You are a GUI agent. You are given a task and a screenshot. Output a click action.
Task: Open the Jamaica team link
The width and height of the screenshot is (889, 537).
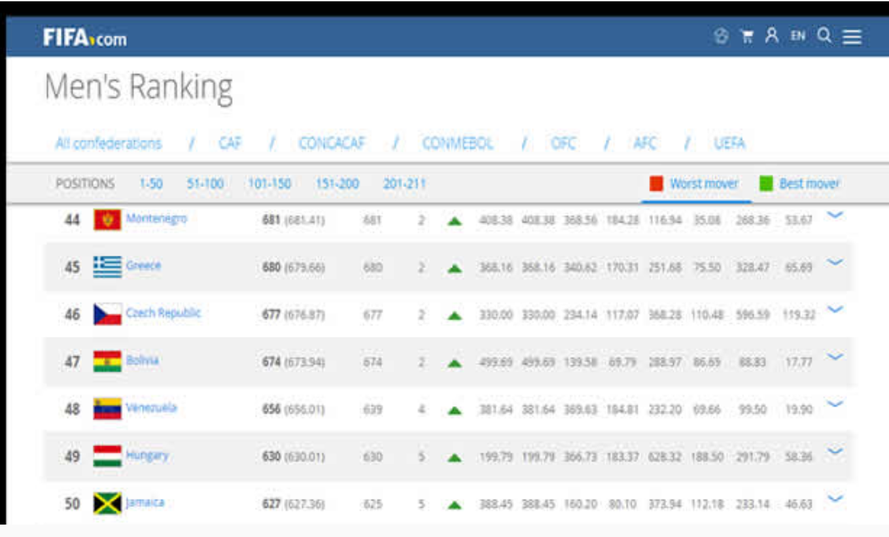click(x=145, y=502)
